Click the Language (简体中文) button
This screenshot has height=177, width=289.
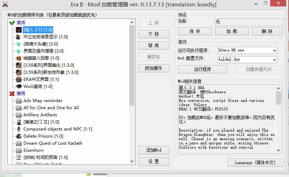pyautogui.click(x=256, y=162)
